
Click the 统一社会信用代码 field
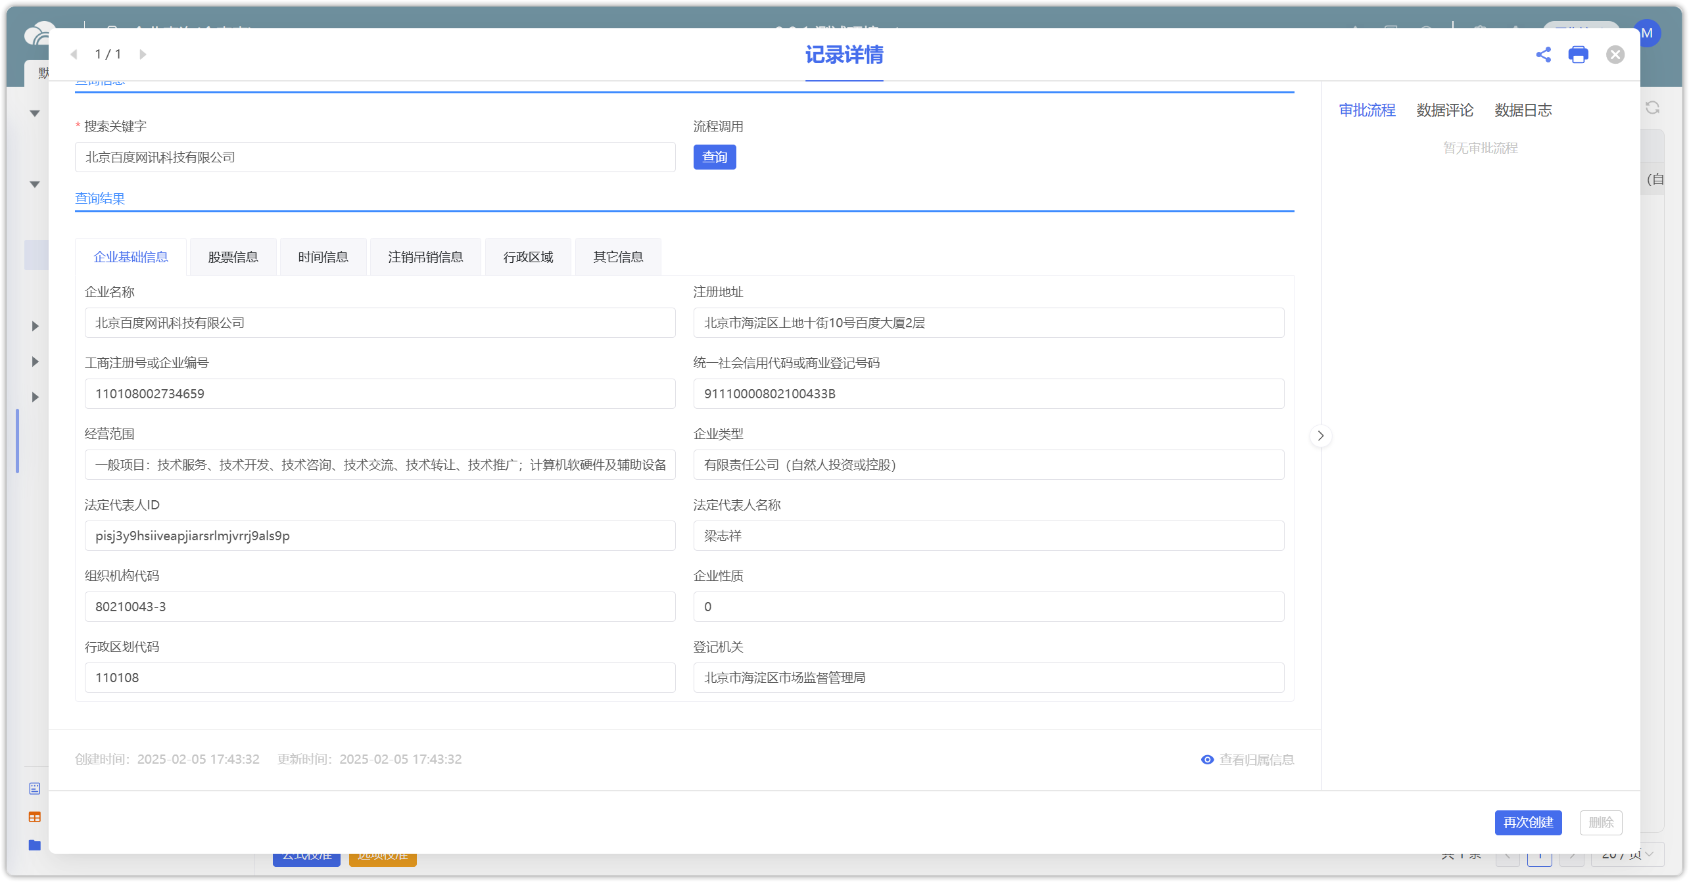tap(989, 394)
